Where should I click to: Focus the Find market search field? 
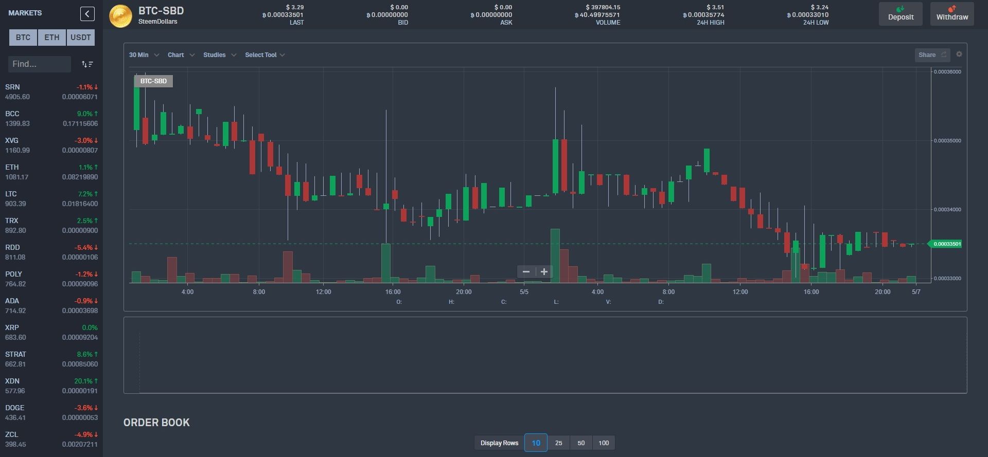point(40,64)
